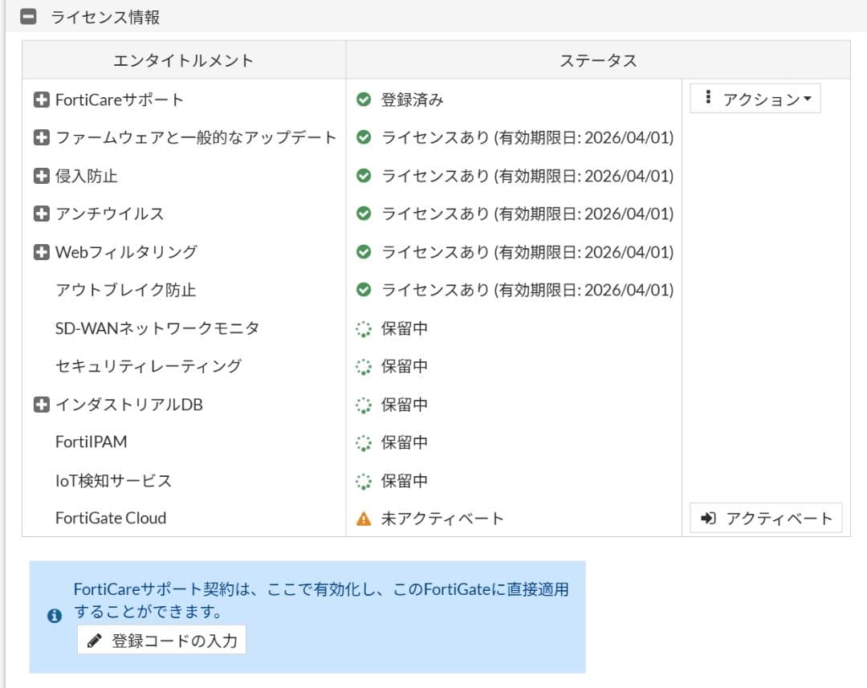Open the アクション dropdown menu
The width and height of the screenshot is (867, 688).
pos(755,98)
